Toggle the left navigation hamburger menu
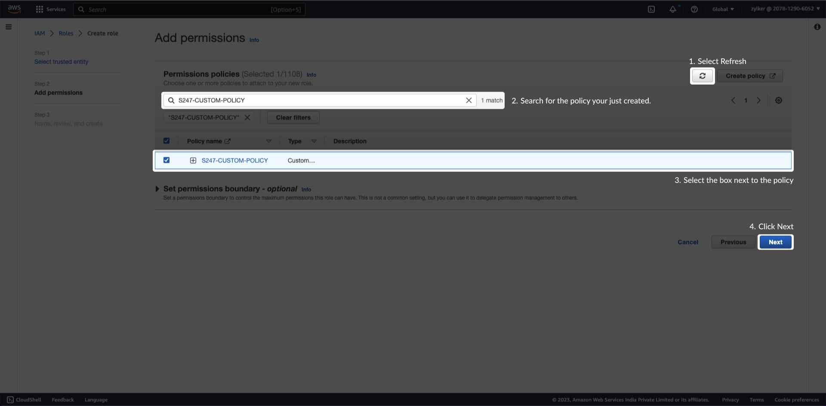The width and height of the screenshot is (826, 406). pyautogui.click(x=9, y=27)
